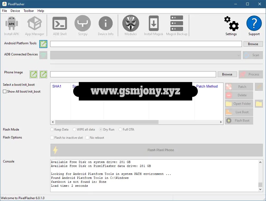
Task: Click the boot list scroll left arrow
Action: coord(53,122)
